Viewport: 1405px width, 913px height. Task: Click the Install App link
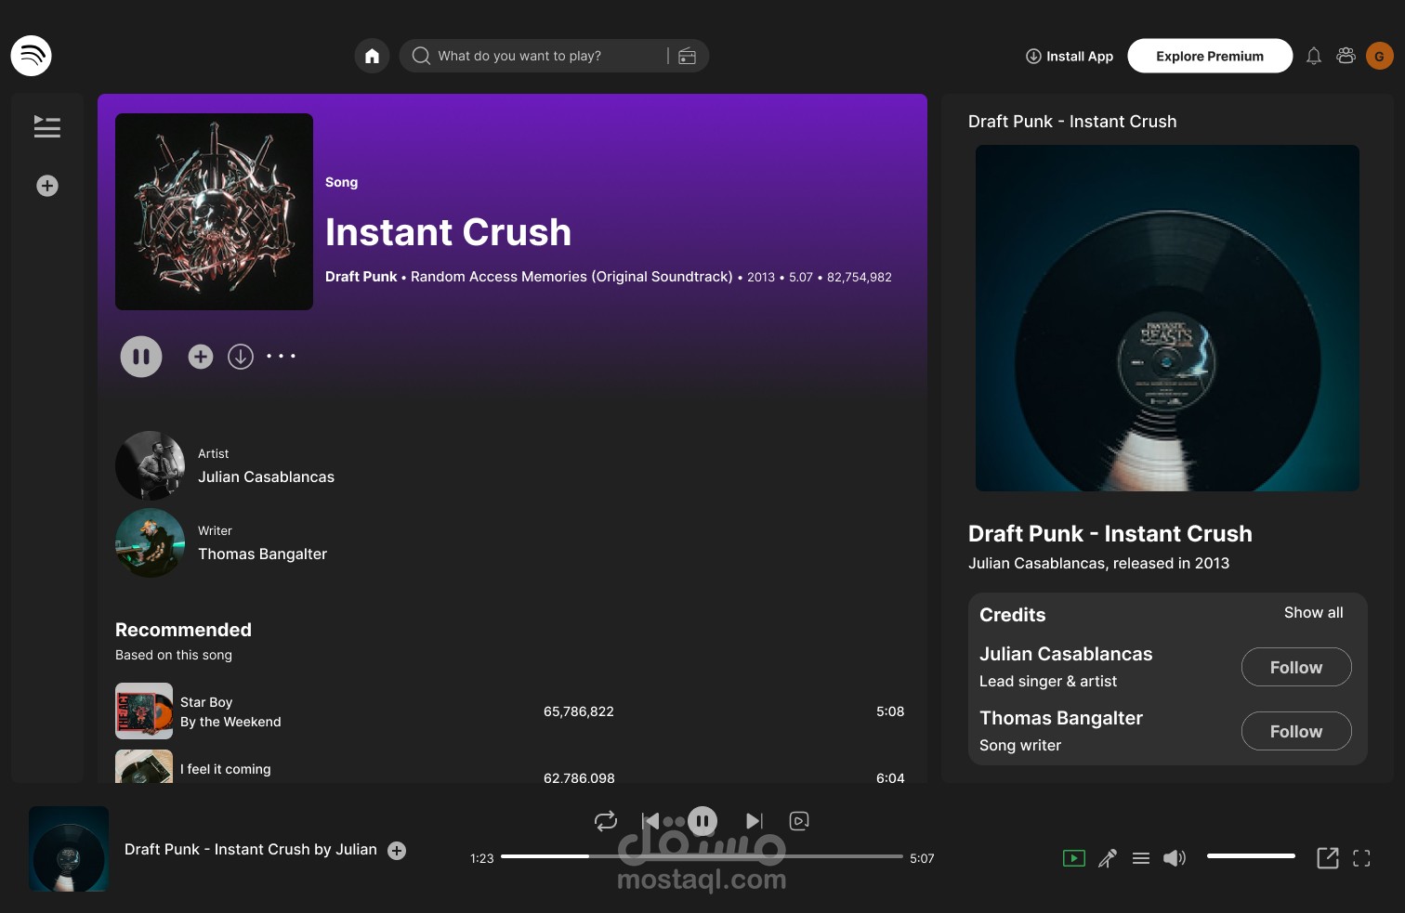coord(1070,56)
